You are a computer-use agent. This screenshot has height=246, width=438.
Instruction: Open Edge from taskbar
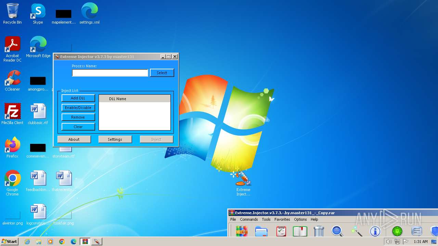tap(74, 242)
